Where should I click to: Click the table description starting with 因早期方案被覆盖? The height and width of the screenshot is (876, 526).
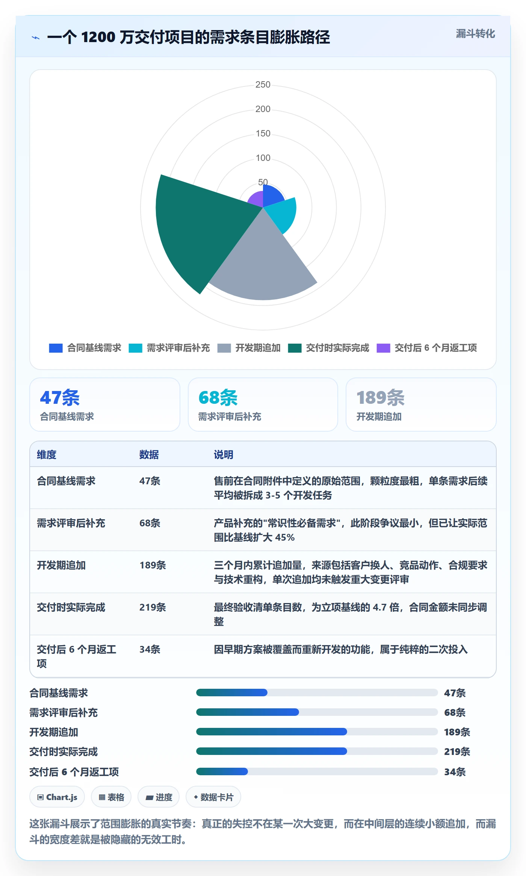tap(341, 649)
